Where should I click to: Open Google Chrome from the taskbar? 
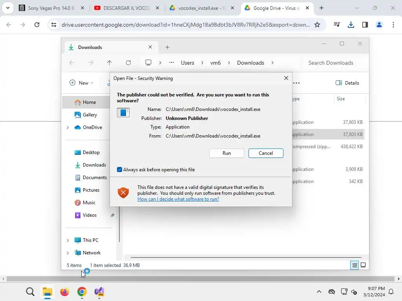[82, 292]
